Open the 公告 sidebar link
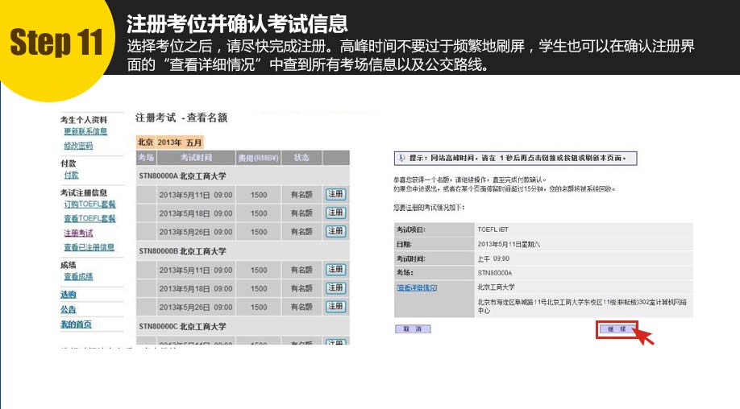 click(68, 309)
